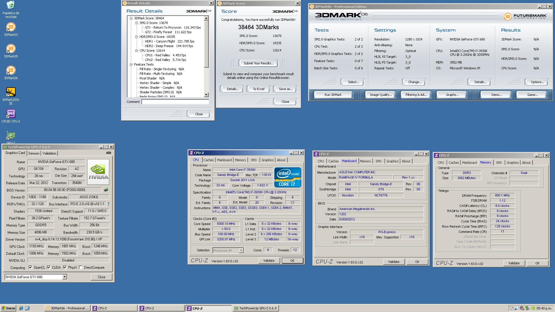Click Show Desktop quick launch icon
Image resolution: width=555 pixels, height=312 pixels.
pyautogui.click(x=27, y=308)
